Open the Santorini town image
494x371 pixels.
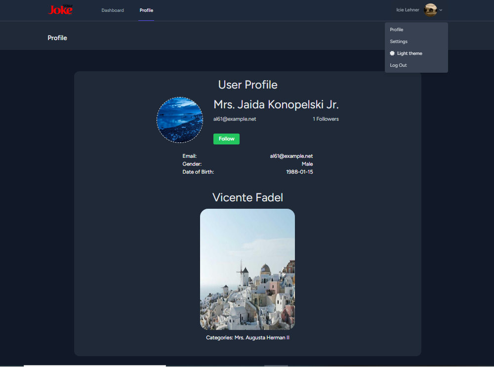pos(247,269)
